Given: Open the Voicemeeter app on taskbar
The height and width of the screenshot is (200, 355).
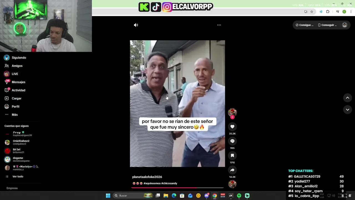Looking at the screenshot, I should pos(223,196).
